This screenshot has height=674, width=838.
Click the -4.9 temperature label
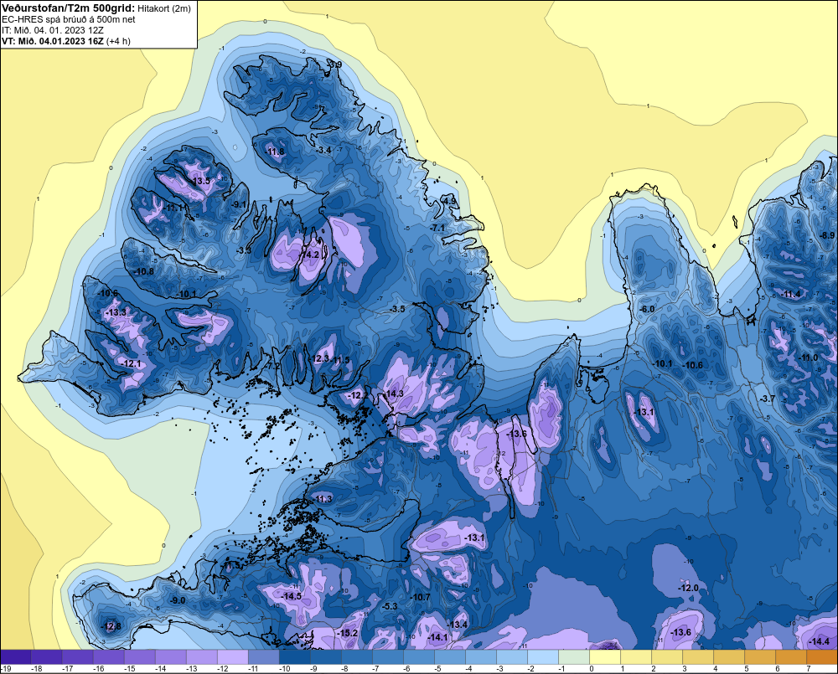click(450, 201)
